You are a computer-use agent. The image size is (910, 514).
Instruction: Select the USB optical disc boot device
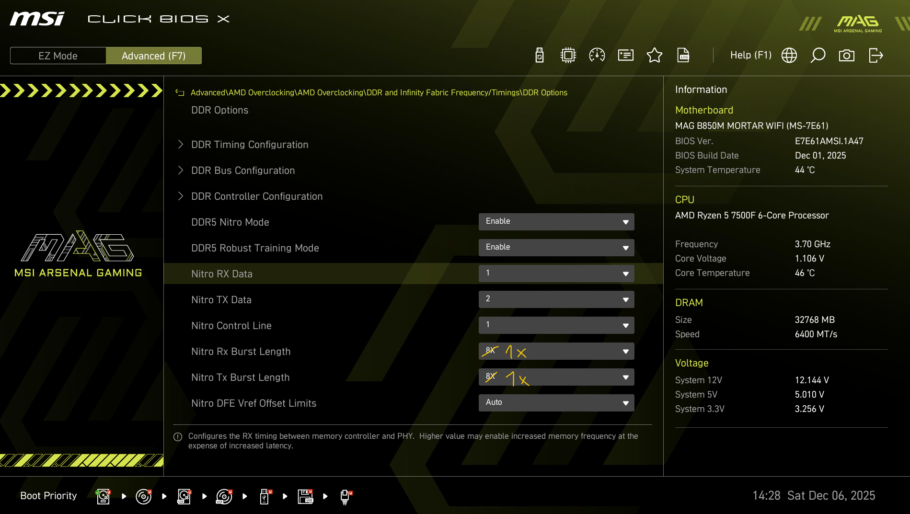pos(224,496)
